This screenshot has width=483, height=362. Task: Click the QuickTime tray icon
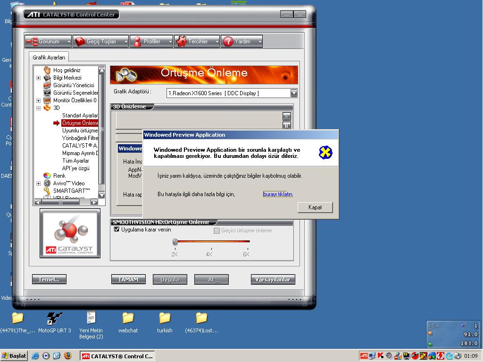coord(449,356)
